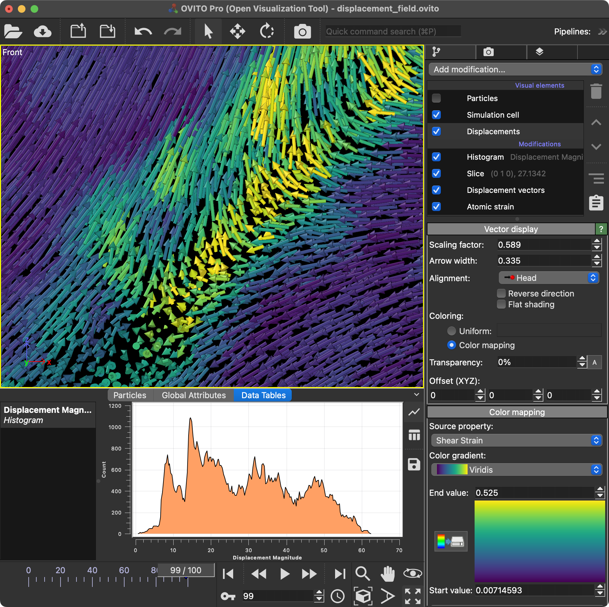Expand the Viridis color gradient dropdown
The image size is (609, 607).
click(516, 470)
